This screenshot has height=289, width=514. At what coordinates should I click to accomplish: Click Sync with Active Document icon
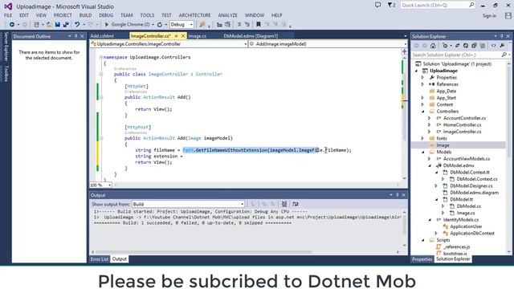(457, 46)
